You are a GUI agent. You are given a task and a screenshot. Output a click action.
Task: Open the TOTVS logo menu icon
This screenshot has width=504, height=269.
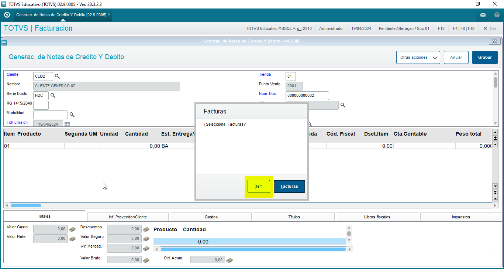[x=7, y=15]
